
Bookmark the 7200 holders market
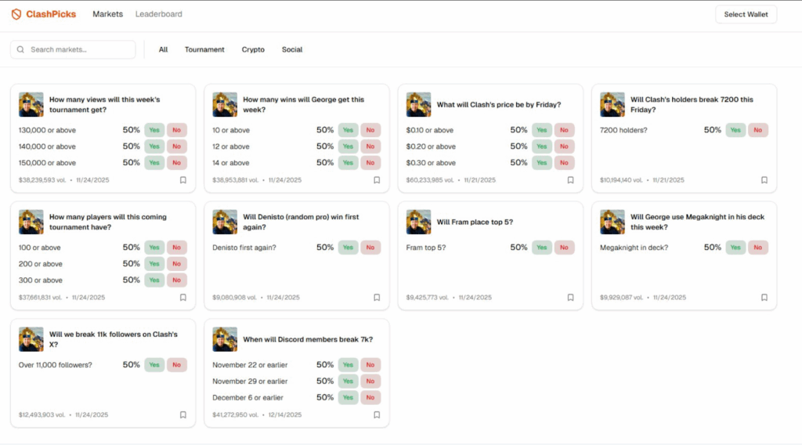(x=764, y=180)
